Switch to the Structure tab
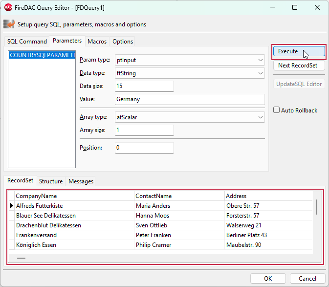The height and width of the screenshot is (287, 329). pos(51,181)
